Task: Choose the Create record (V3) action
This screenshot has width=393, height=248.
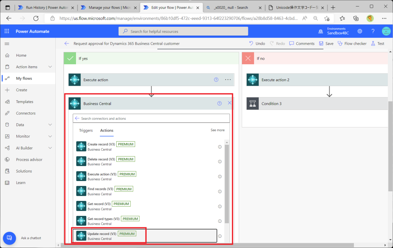Action: click(145, 147)
